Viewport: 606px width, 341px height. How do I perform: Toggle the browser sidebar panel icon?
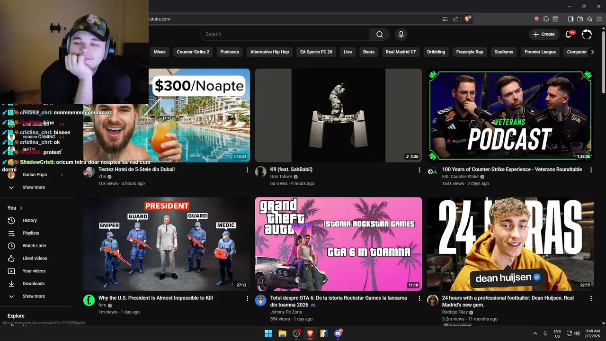(570, 19)
